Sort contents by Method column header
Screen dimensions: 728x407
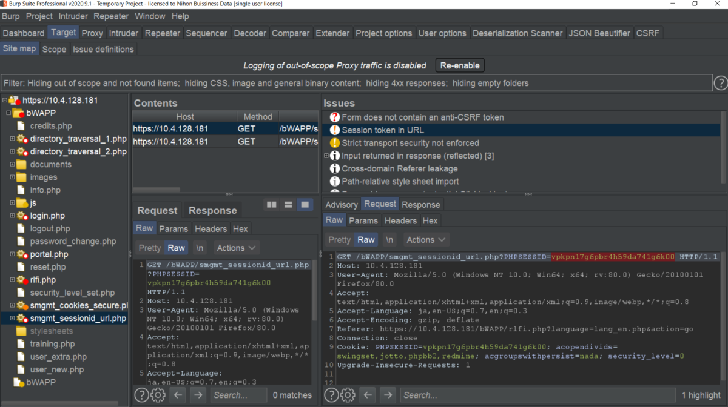pyautogui.click(x=258, y=116)
